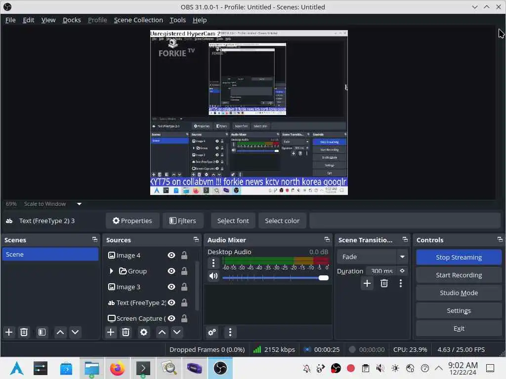506x379 pixels.
Task: Open the Docks menu
Action: click(72, 20)
